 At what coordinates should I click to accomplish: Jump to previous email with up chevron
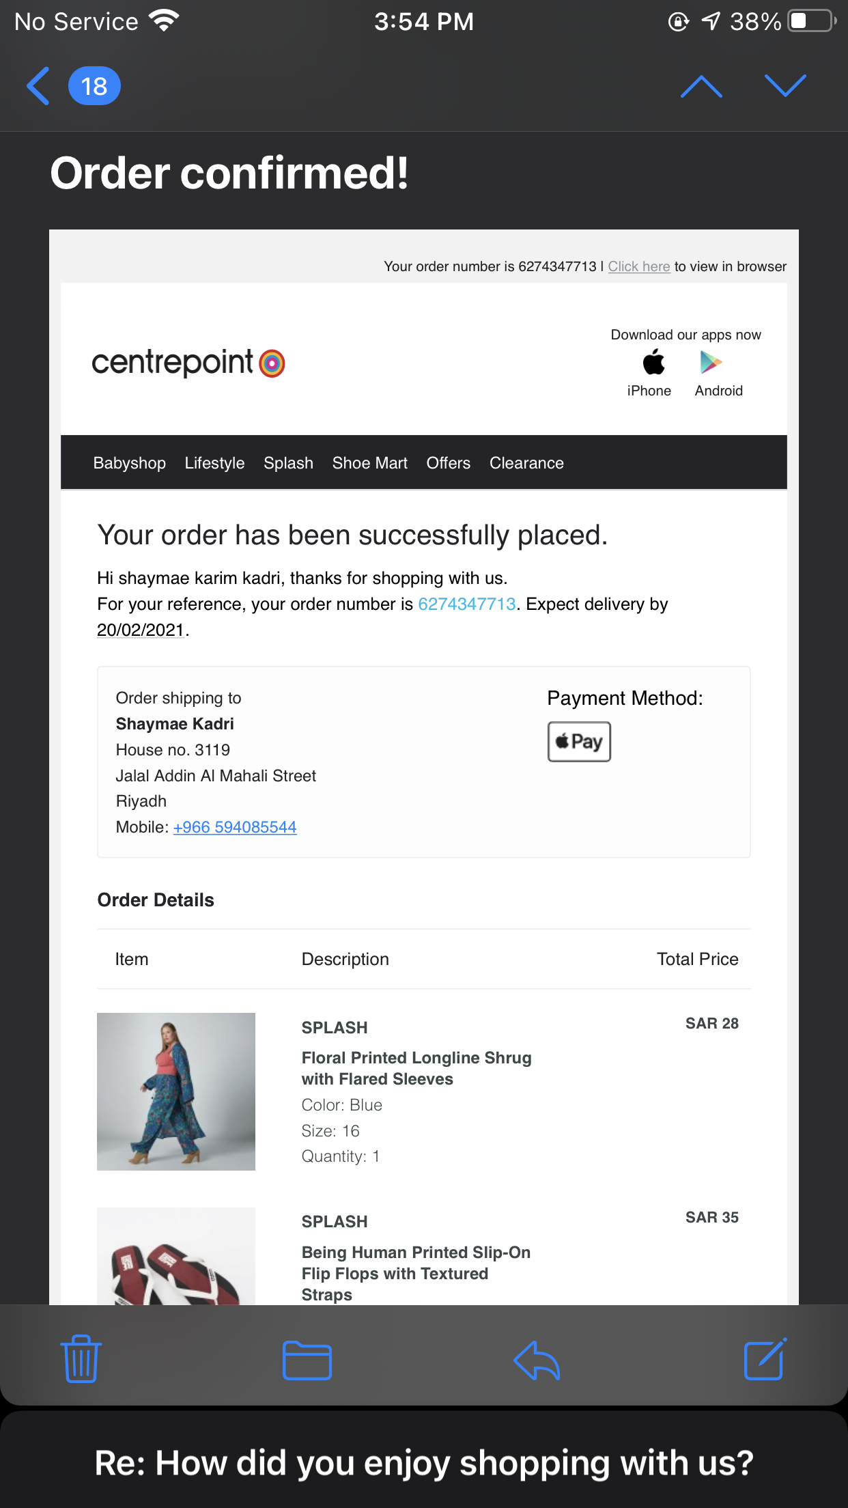701,87
